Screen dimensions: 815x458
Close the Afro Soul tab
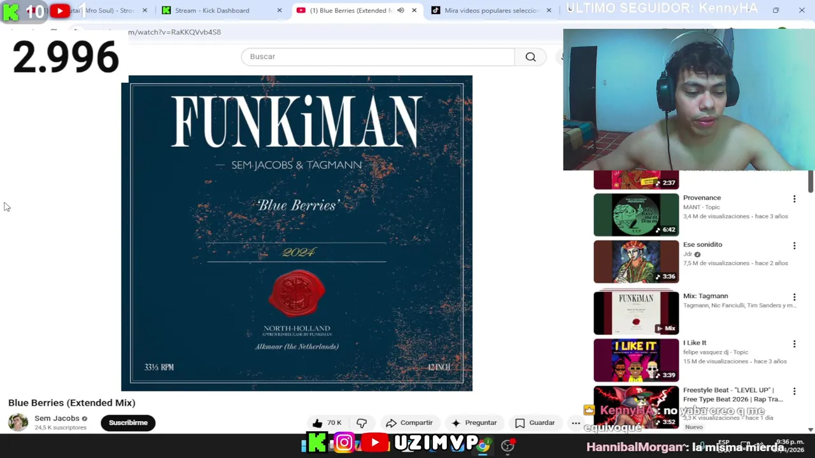pos(145,10)
